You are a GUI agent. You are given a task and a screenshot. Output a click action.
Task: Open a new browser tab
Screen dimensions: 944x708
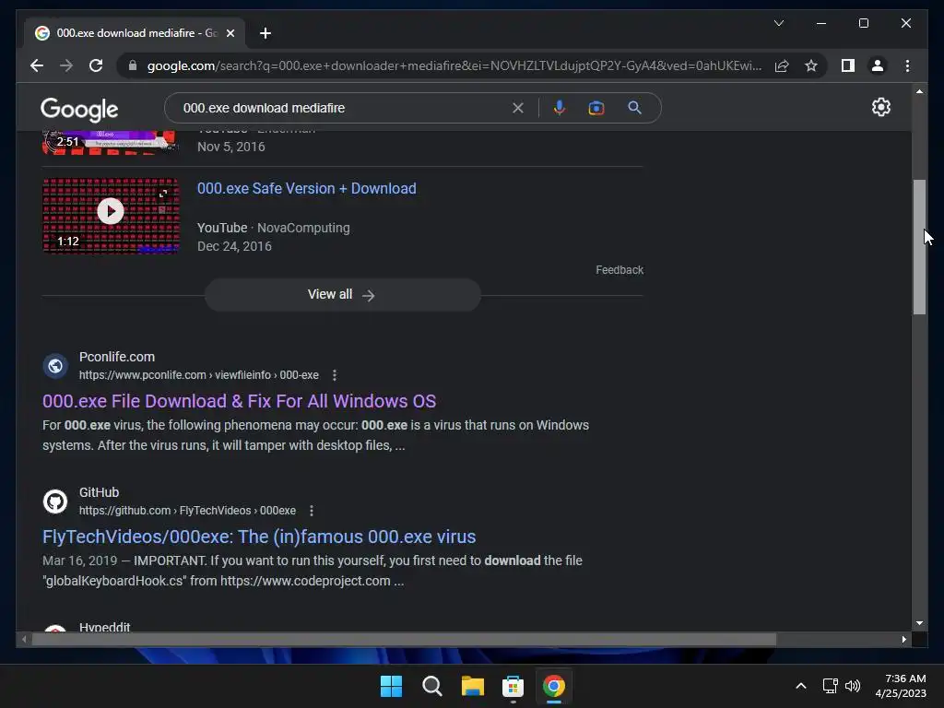(x=265, y=33)
